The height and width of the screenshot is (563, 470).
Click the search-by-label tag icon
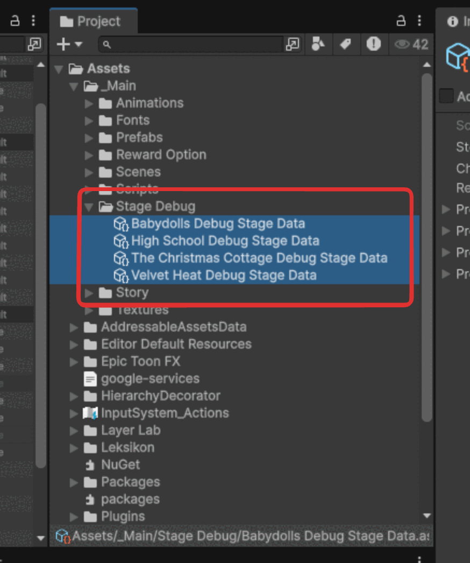346,44
